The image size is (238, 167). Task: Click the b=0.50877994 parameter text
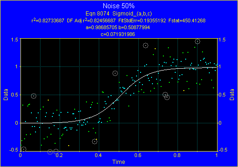click(x=134, y=27)
